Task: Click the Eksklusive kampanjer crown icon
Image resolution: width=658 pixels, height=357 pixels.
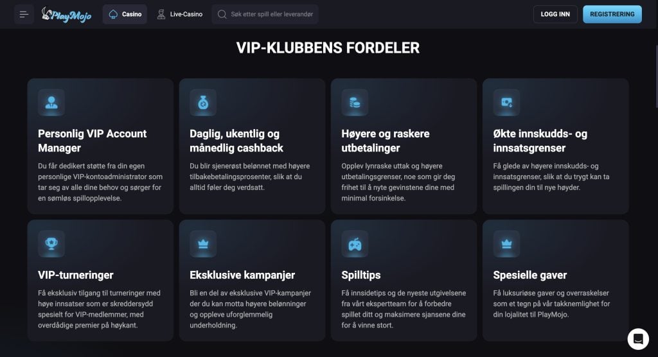Action: tap(203, 243)
